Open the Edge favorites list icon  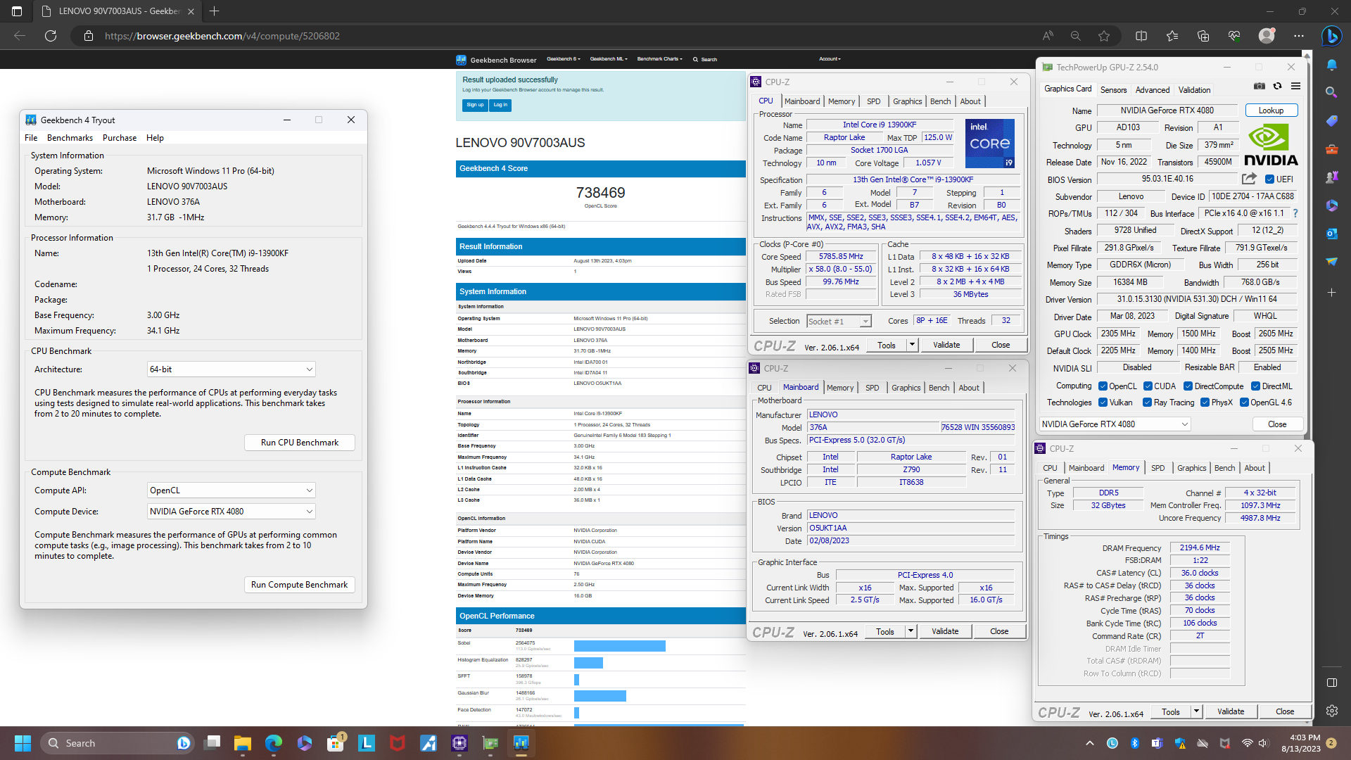[x=1172, y=36]
